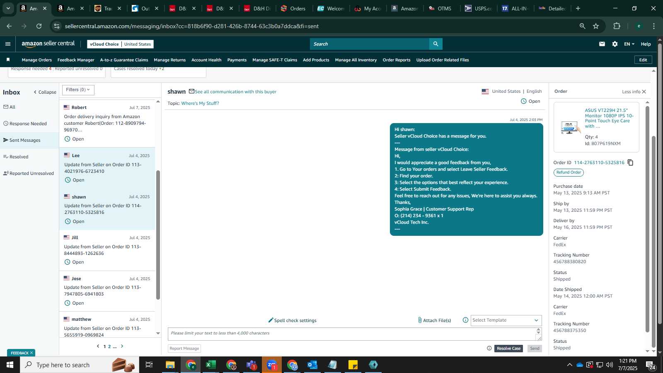Open order ID 114-2763110-5325816 link
663x373 pixels.
tap(599, 162)
